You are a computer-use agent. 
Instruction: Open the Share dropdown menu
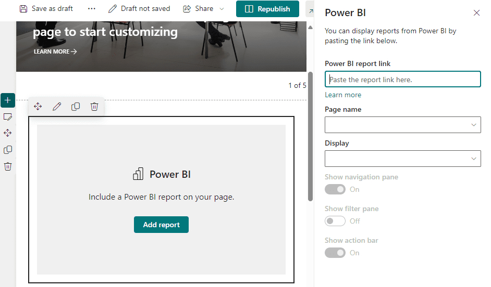point(203,9)
